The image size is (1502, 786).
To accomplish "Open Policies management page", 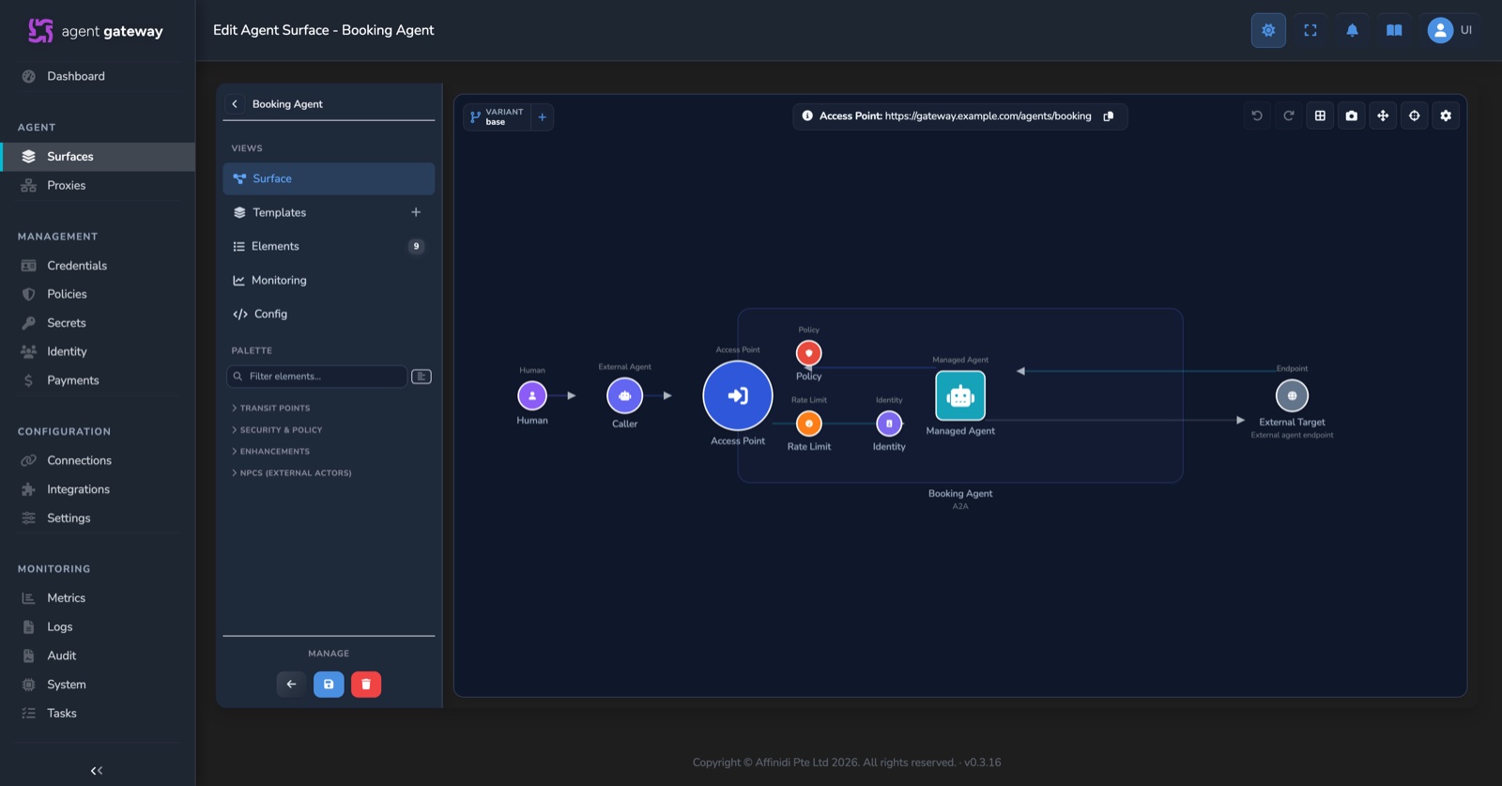I will tap(67, 294).
